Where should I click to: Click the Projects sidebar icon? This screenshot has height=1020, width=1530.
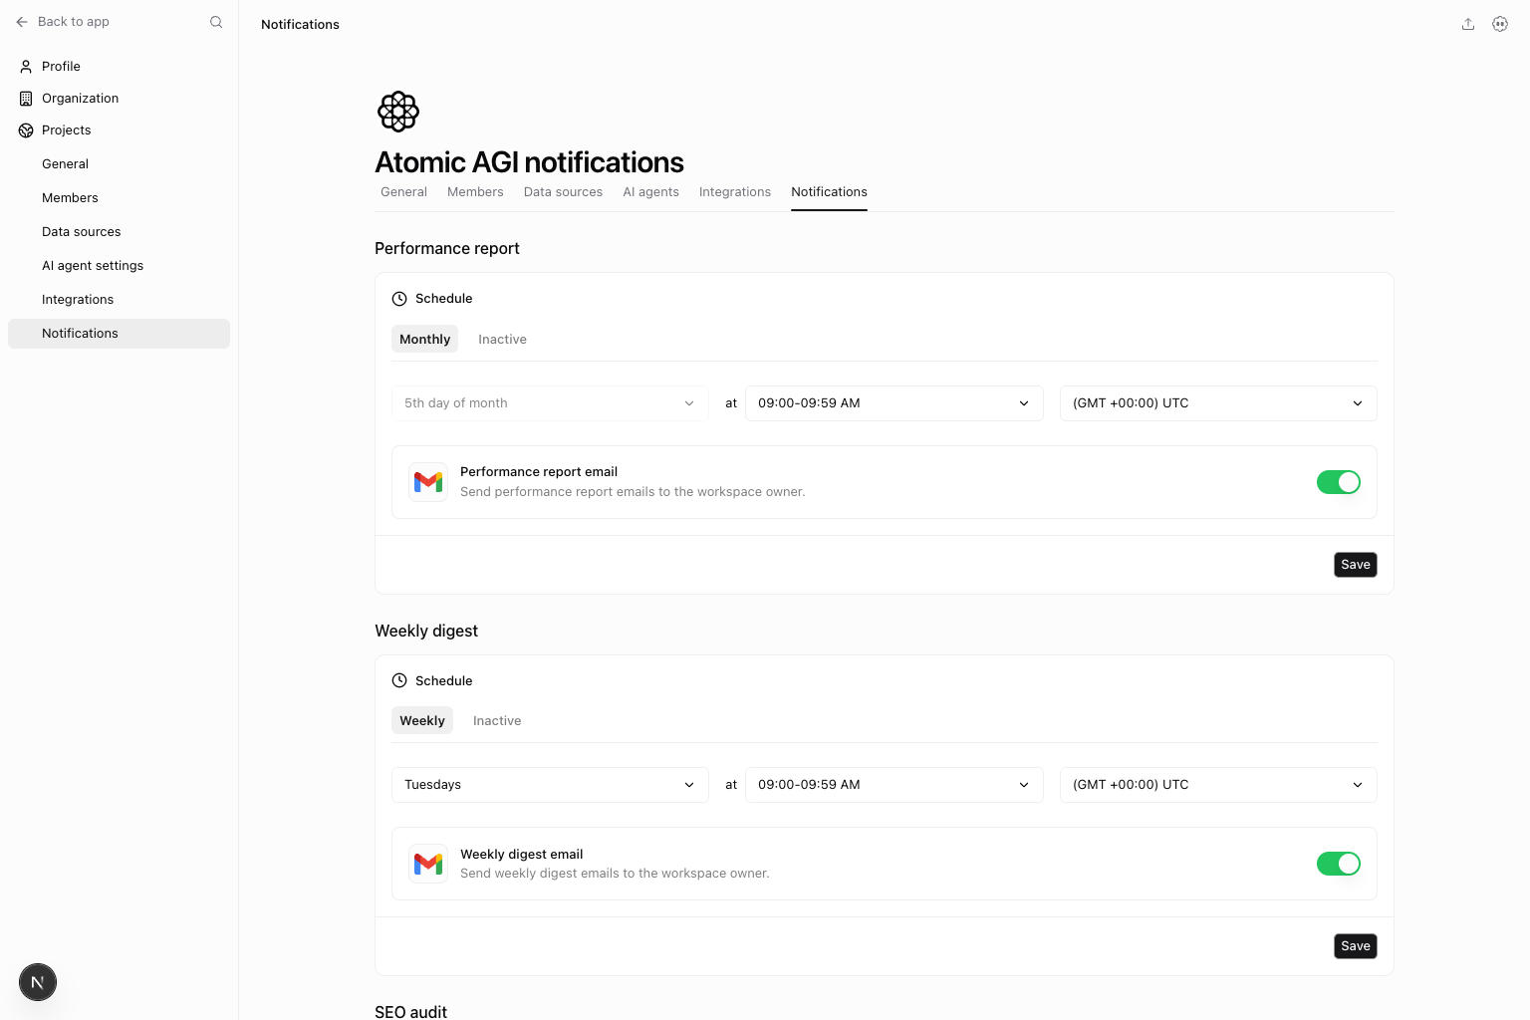coord(26,130)
